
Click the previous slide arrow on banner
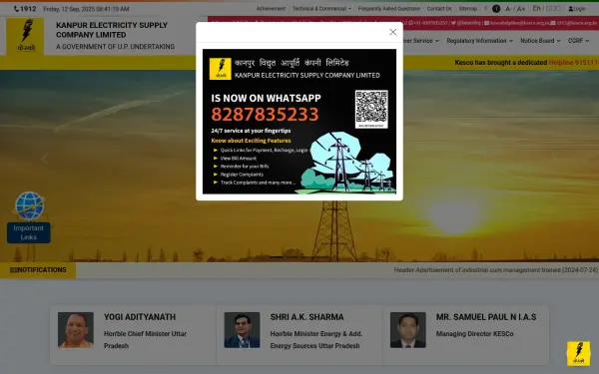(x=45, y=159)
